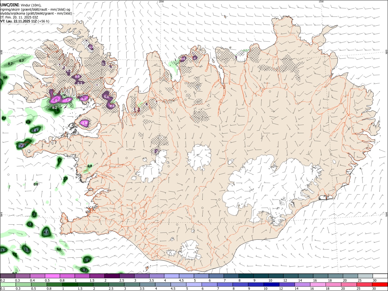The width and height of the screenshot is (388, 291).
Task: Pick the deep blue rain swatch between 10 and 12
Action: 271,285
